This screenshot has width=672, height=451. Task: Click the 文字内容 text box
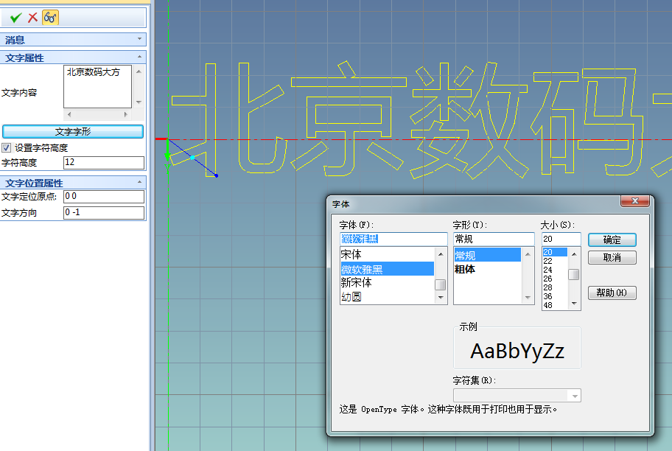(x=98, y=86)
